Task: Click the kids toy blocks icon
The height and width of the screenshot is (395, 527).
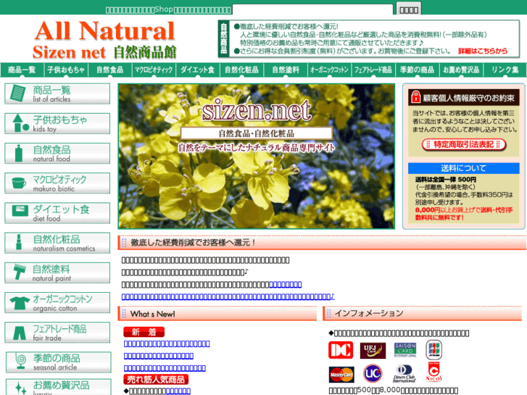Action: tap(20, 123)
